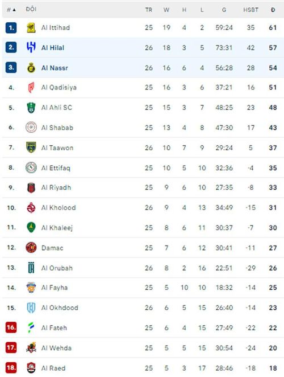Viewport: 284px width, 377px height.
Task: Open the Al Ahli SC green crest
Action: [31, 108]
